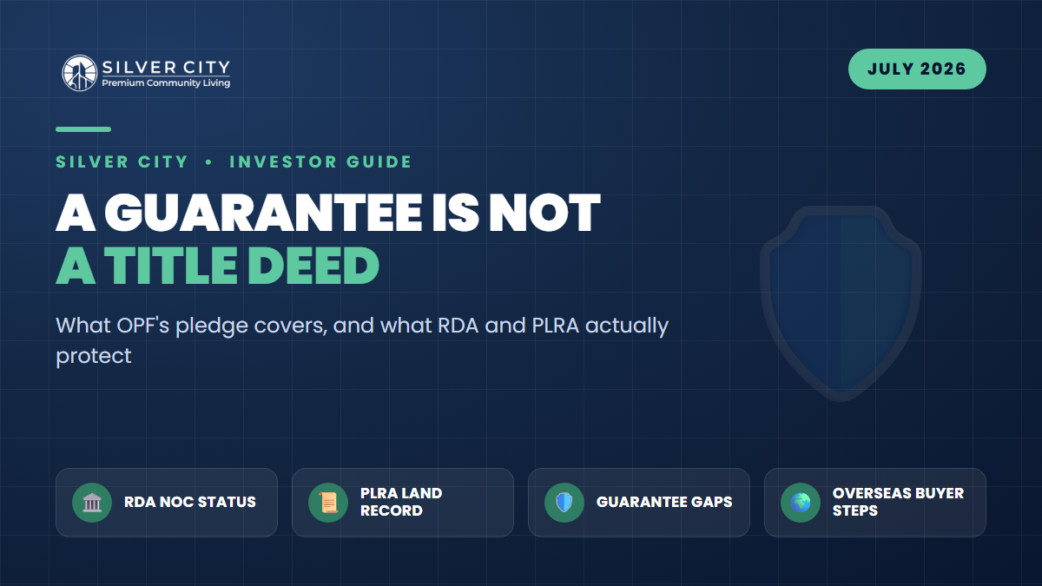Click the shield icon for Guarantee Gaps

click(564, 503)
